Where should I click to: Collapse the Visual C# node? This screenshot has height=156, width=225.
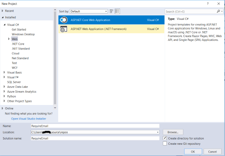click(x=4, y=25)
